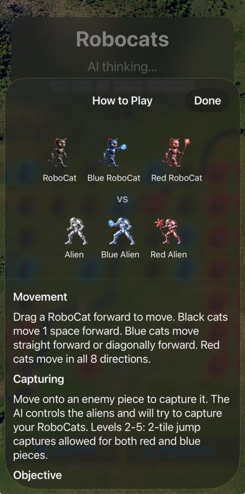Click the Blue Alien label
Image resolution: width=245 pixels, height=494 pixels.
[120, 255]
